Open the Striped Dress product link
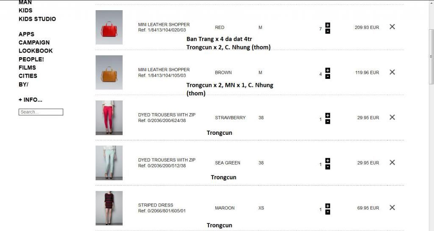This screenshot has width=434, height=231. [x=156, y=205]
